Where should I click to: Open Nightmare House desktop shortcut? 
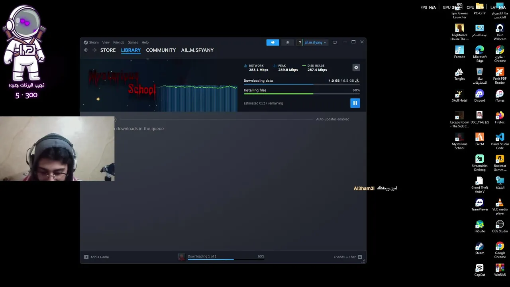coord(459,32)
